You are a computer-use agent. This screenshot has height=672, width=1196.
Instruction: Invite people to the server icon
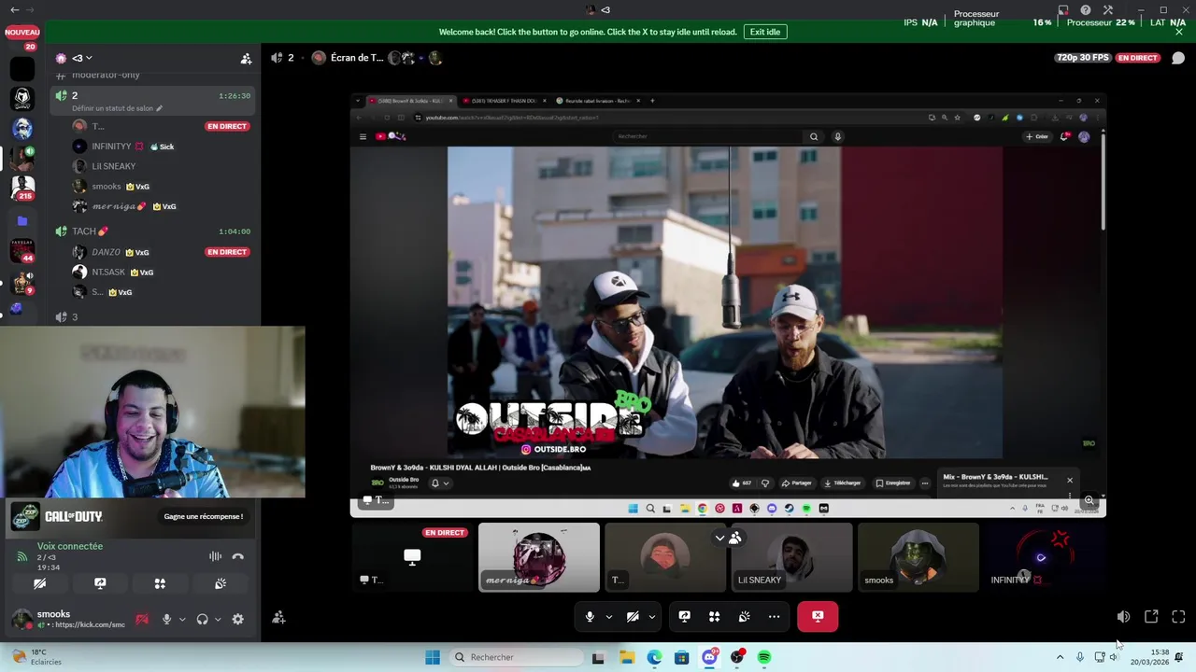(x=246, y=58)
